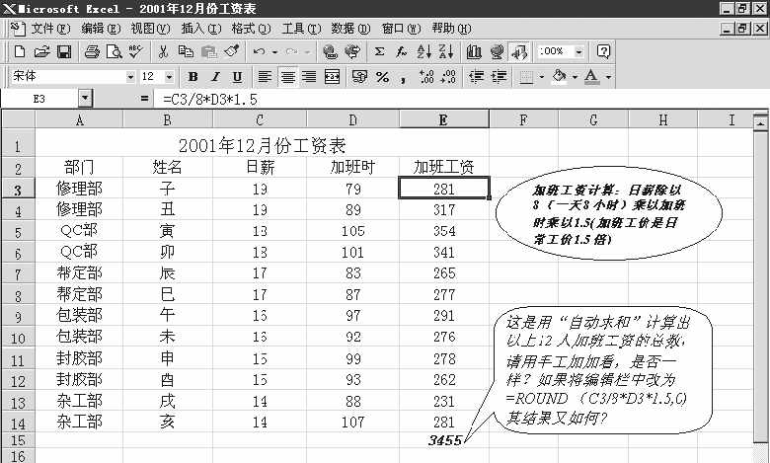Screen dimensions: 770x463
Task: Toggle the Drawing toolbar icon
Action: (x=519, y=51)
